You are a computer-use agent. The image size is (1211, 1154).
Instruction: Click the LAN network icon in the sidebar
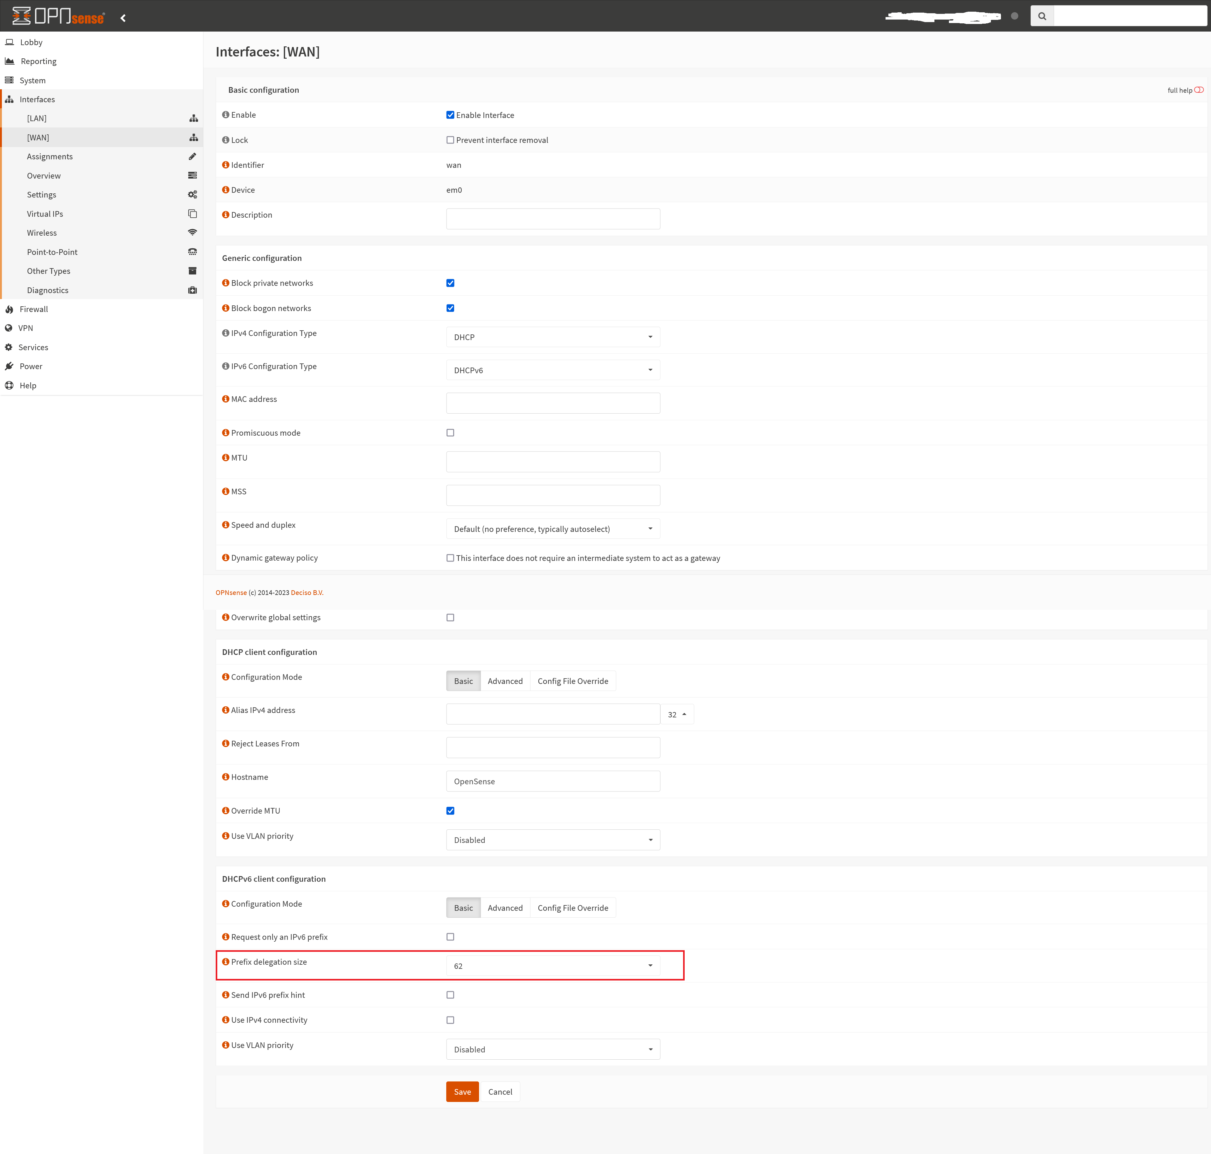click(x=193, y=118)
